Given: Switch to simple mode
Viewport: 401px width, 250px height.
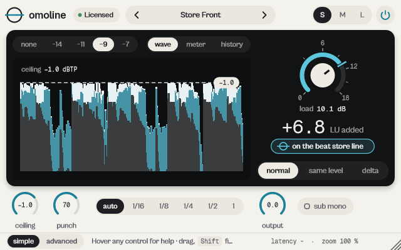Looking at the screenshot, I should tap(23, 241).
